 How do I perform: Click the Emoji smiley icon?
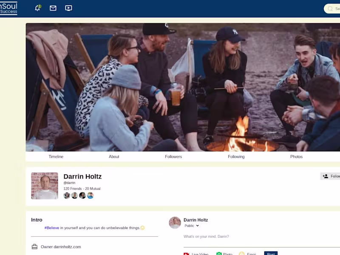pos(241,254)
